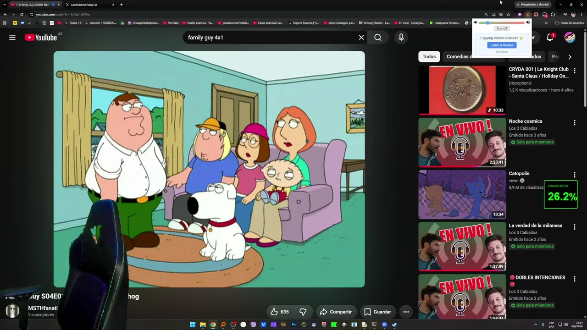Open options menu for DOBLES INTENCIONES video
The width and height of the screenshot is (587, 330).
click(x=574, y=279)
